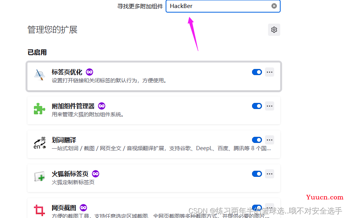Click the purple badge beside 附加组件管理器
This screenshot has width=348, height=218.
coord(102,106)
